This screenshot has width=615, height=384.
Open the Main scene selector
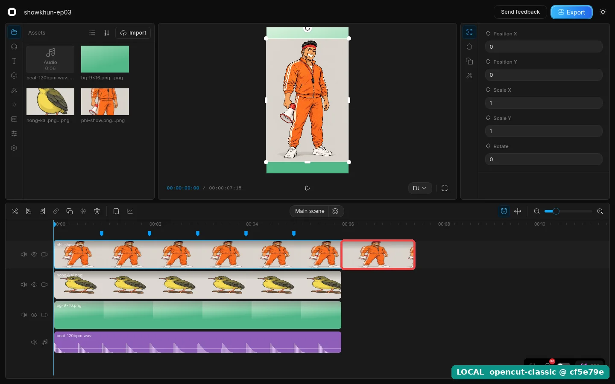(310, 211)
